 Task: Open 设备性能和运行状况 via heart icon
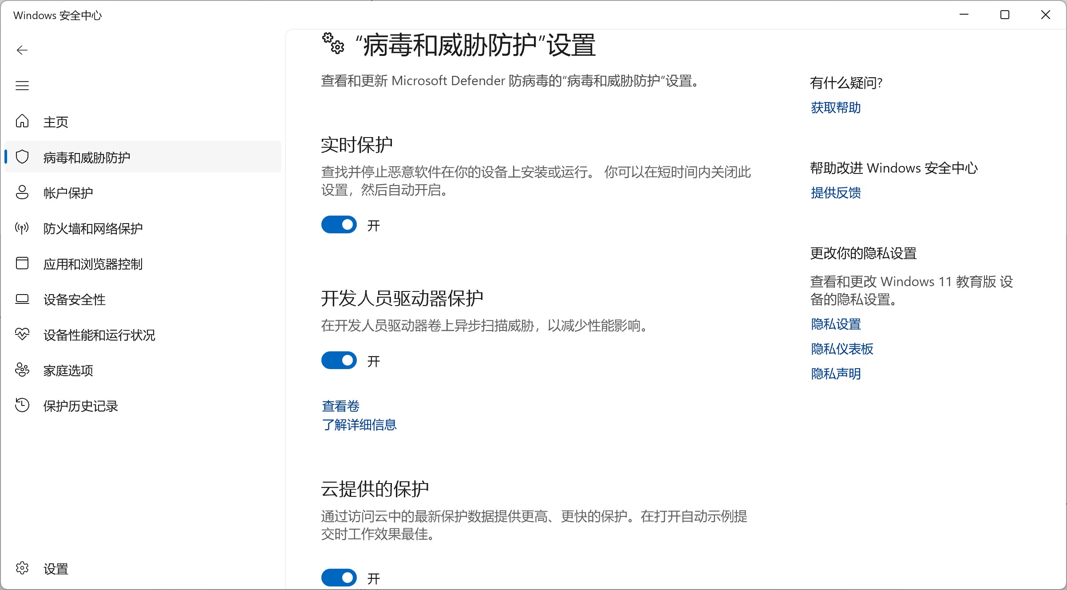pyautogui.click(x=22, y=334)
